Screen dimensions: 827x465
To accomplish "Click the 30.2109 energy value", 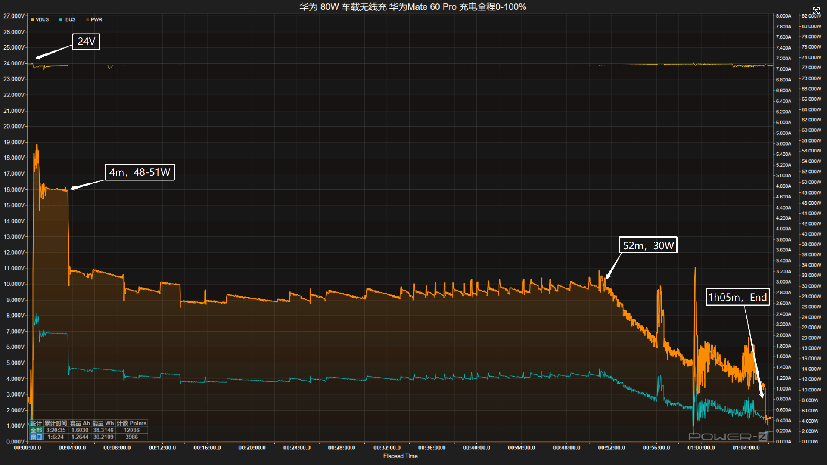I will 103,437.
